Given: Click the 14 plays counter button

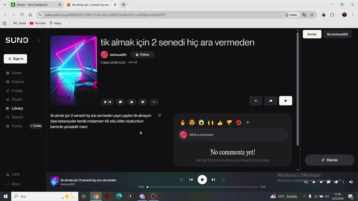Looking at the screenshot, I should pyautogui.click(x=107, y=102).
